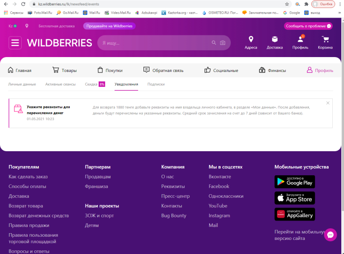Click the magnifier search icon

point(214,43)
